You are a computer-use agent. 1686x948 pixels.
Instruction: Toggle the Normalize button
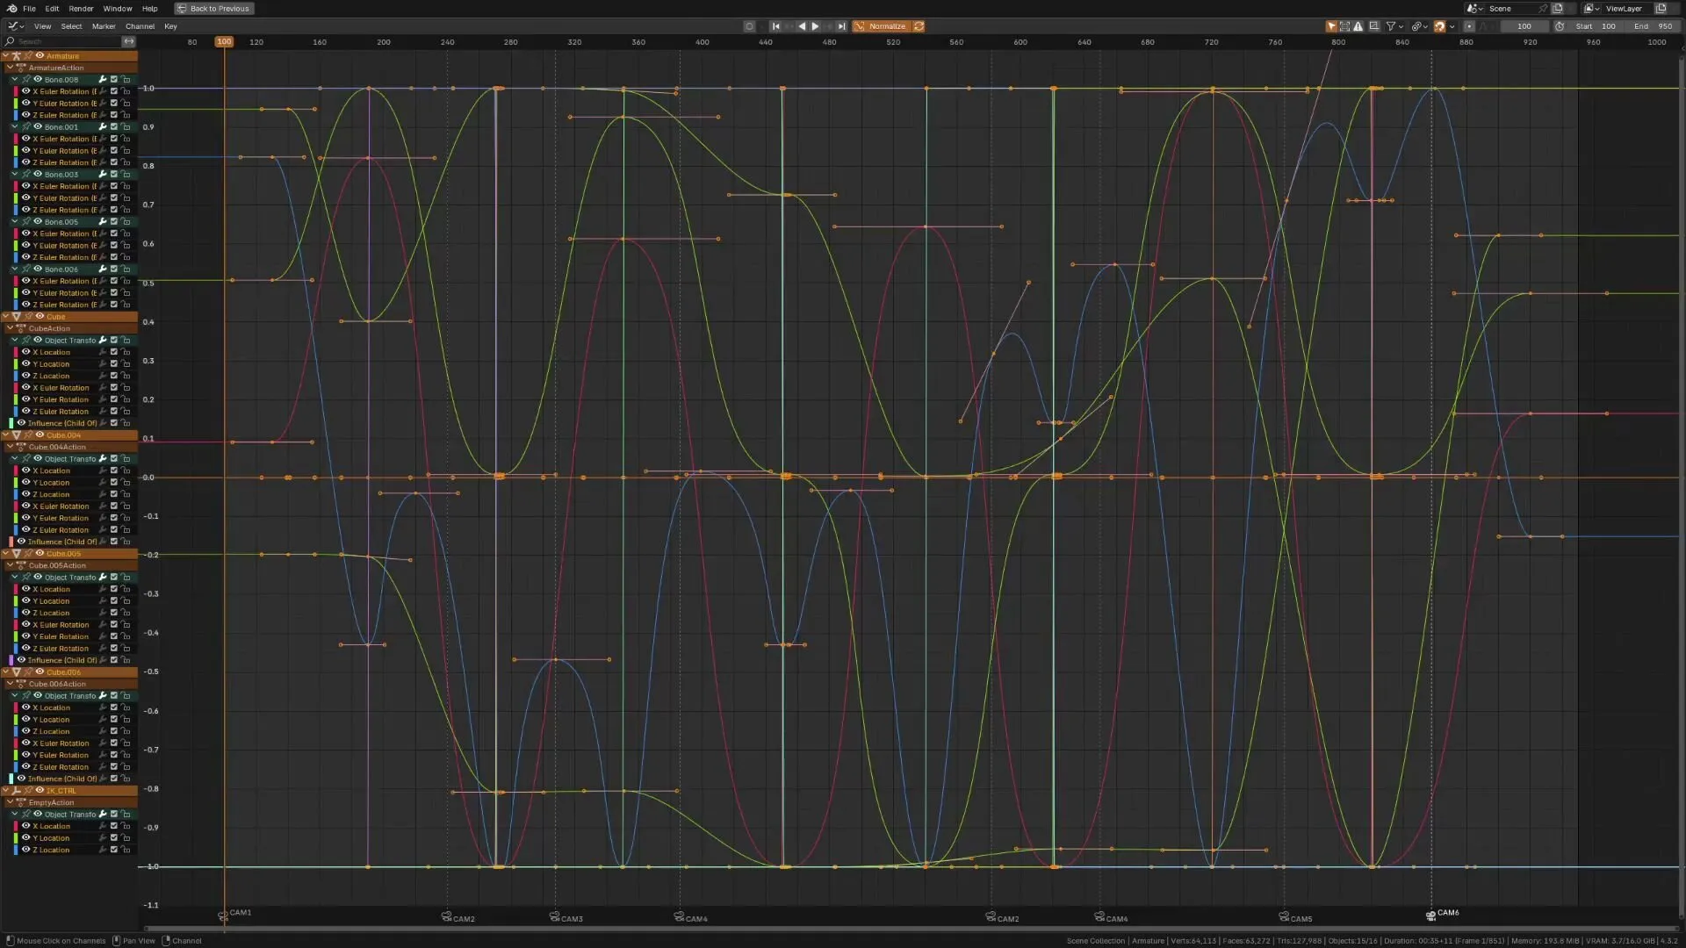pyautogui.click(x=882, y=26)
